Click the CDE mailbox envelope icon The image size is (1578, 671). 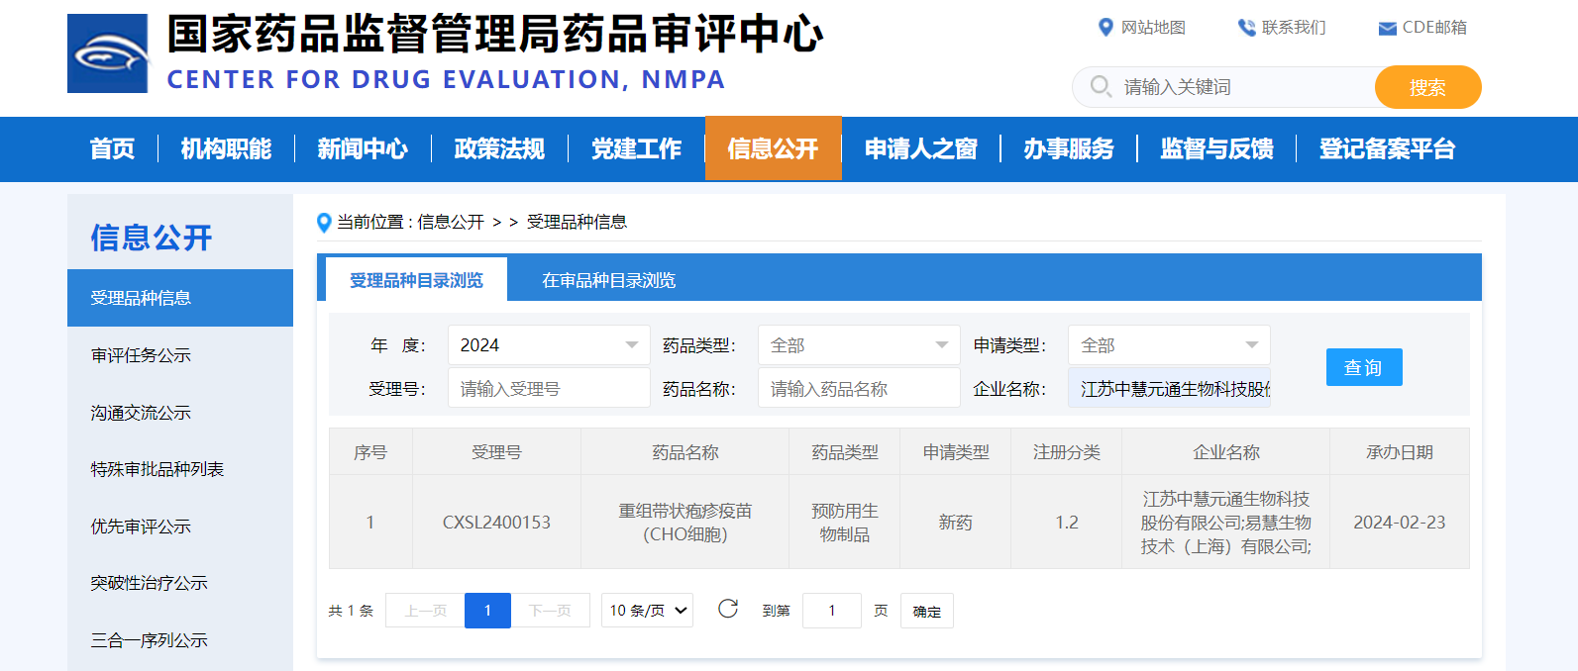[1387, 29]
